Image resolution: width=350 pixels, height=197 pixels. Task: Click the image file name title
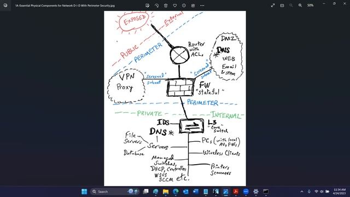65,5
